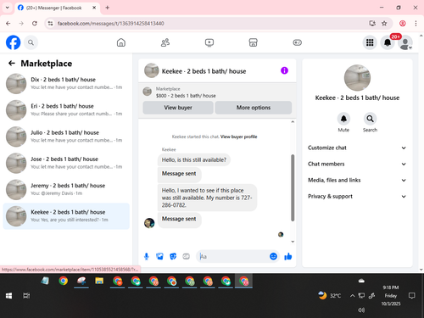Viewport: 424px width, 318px height.
Task: Attach a photo with image icon
Action: 159,256
